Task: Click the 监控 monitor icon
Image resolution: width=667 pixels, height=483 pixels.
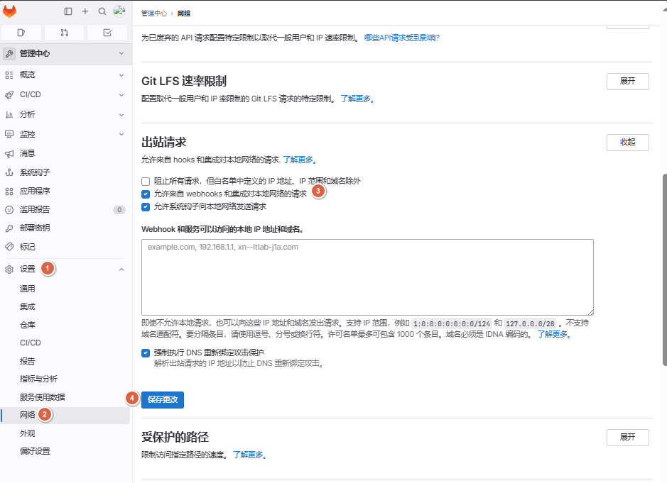Action: pos(9,134)
